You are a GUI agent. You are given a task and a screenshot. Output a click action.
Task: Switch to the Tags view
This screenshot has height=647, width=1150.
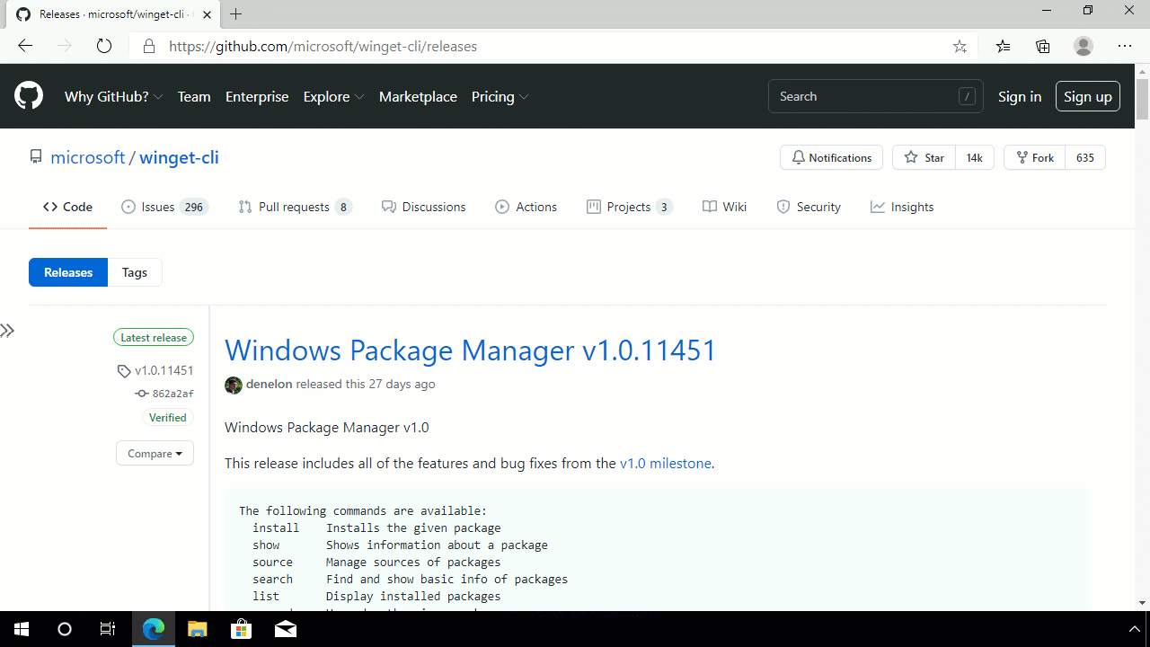click(x=134, y=271)
